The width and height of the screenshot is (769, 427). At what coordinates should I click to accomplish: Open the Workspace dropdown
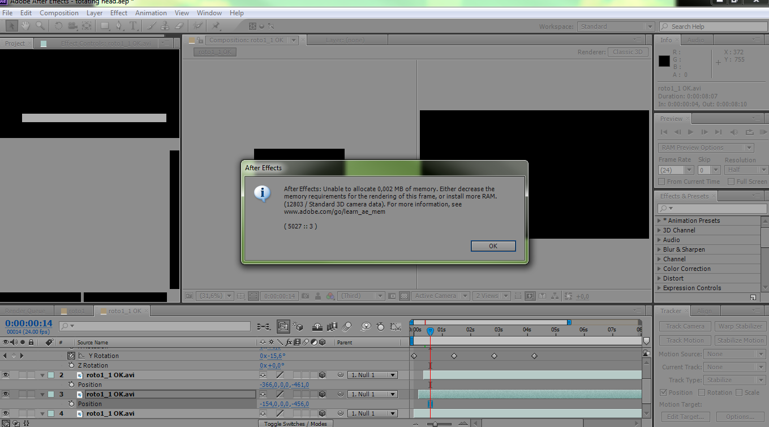616,27
